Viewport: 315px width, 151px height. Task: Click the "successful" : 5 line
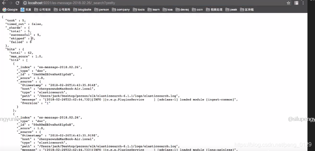(25, 35)
